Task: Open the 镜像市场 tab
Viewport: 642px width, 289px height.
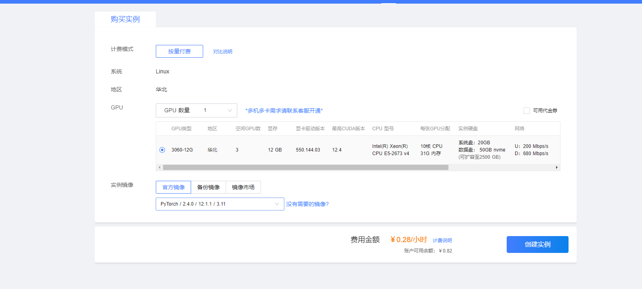Action: (x=243, y=187)
